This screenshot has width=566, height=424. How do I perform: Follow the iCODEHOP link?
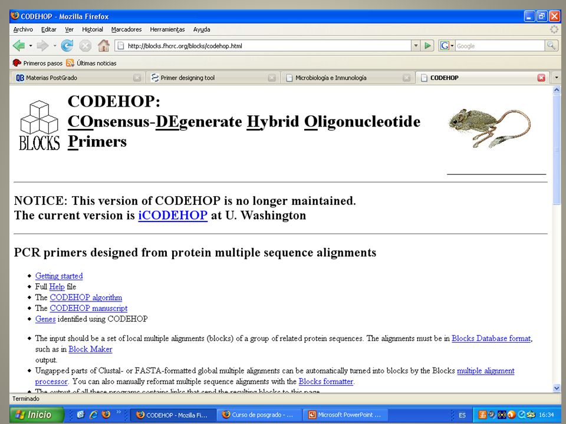coord(173,216)
